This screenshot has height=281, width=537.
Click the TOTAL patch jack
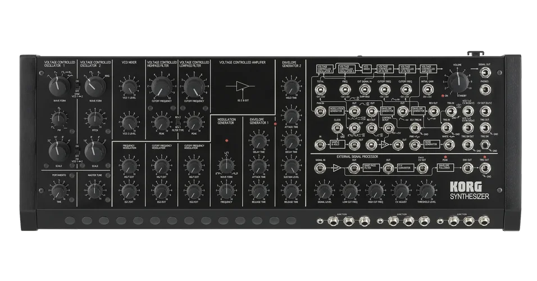click(320, 90)
